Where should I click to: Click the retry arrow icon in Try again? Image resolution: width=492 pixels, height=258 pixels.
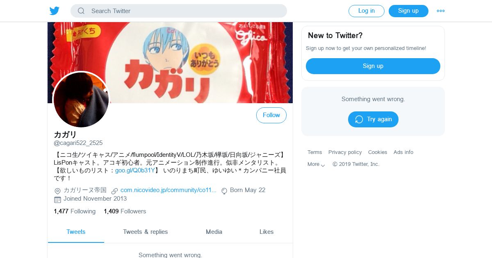(359, 119)
